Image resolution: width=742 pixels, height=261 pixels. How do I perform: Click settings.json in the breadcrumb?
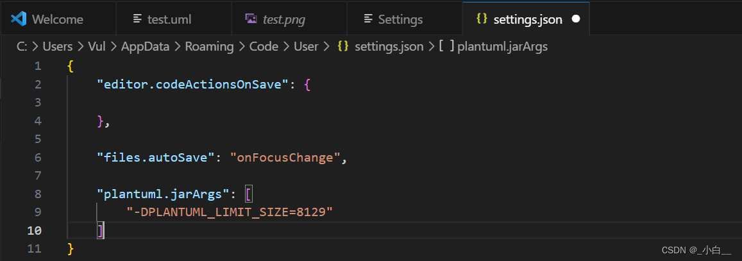pyautogui.click(x=389, y=46)
